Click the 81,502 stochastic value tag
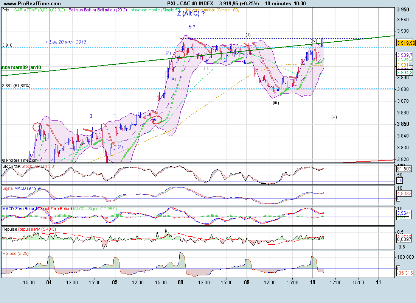This screenshot has height=303, width=416. 404,169
